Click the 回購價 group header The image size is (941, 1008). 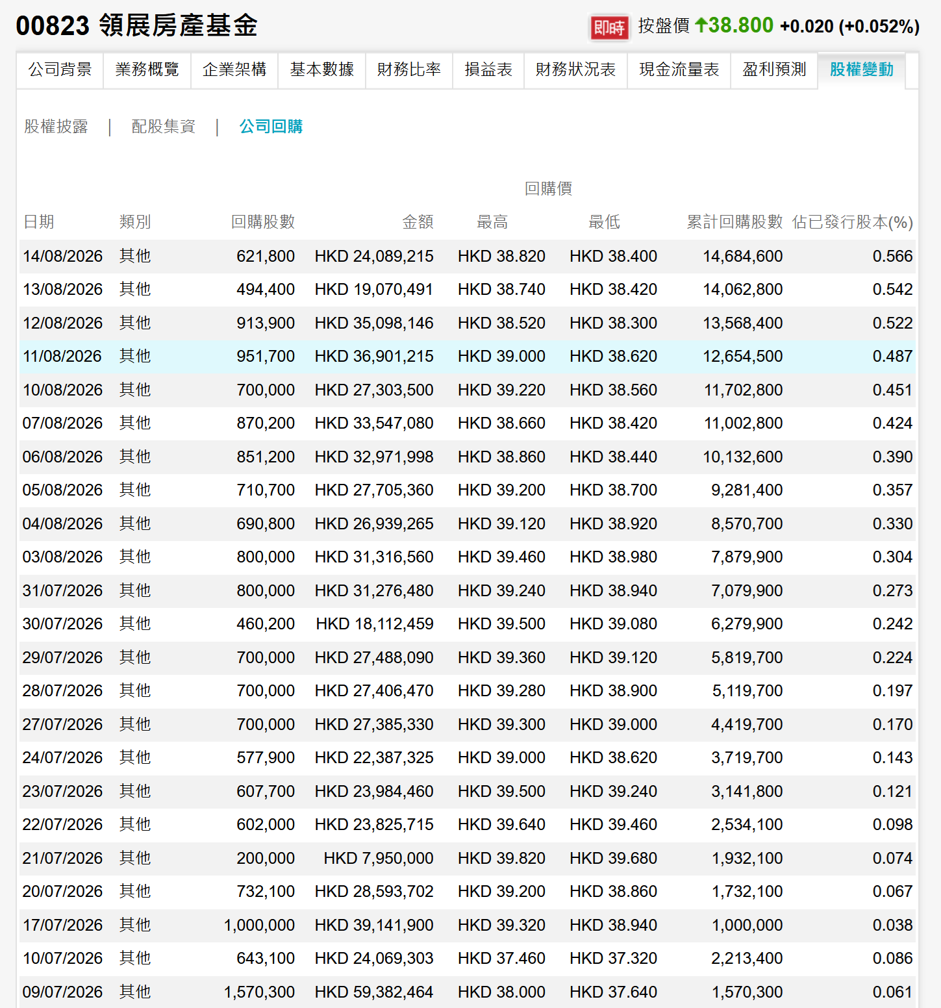coord(549,188)
